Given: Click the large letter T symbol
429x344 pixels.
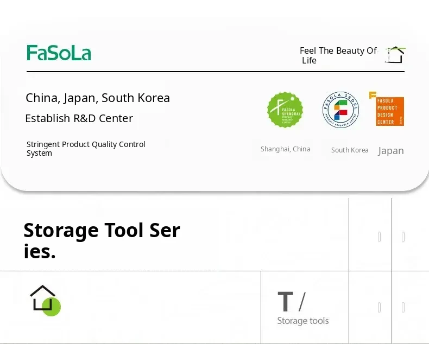Looking at the screenshot, I should click(285, 302).
